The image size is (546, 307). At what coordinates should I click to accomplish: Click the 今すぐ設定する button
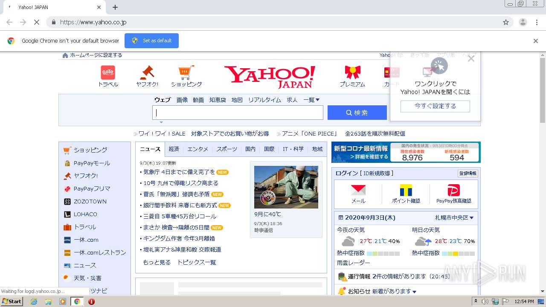[435, 106]
